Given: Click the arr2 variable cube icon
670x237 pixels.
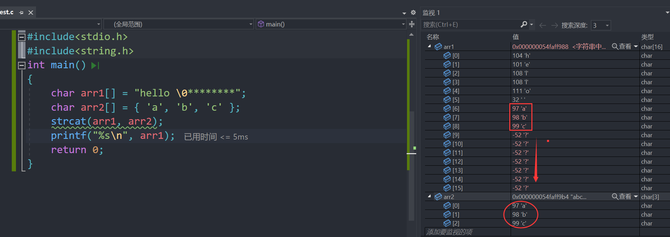Looking at the screenshot, I should point(438,197).
